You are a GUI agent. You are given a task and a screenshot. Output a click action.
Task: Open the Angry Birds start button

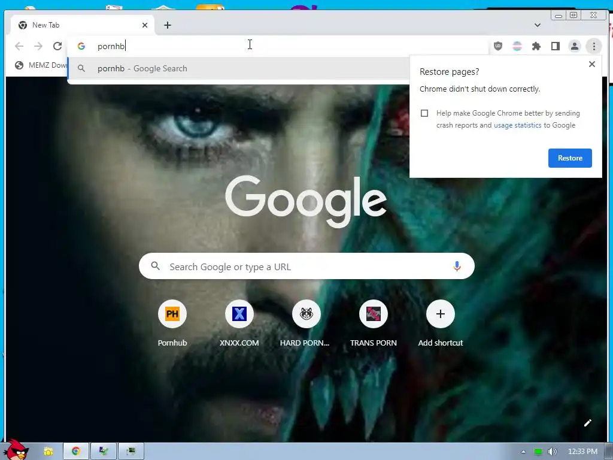16,449
